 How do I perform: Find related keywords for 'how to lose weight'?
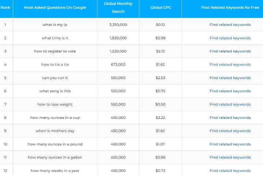click(230, 104)
